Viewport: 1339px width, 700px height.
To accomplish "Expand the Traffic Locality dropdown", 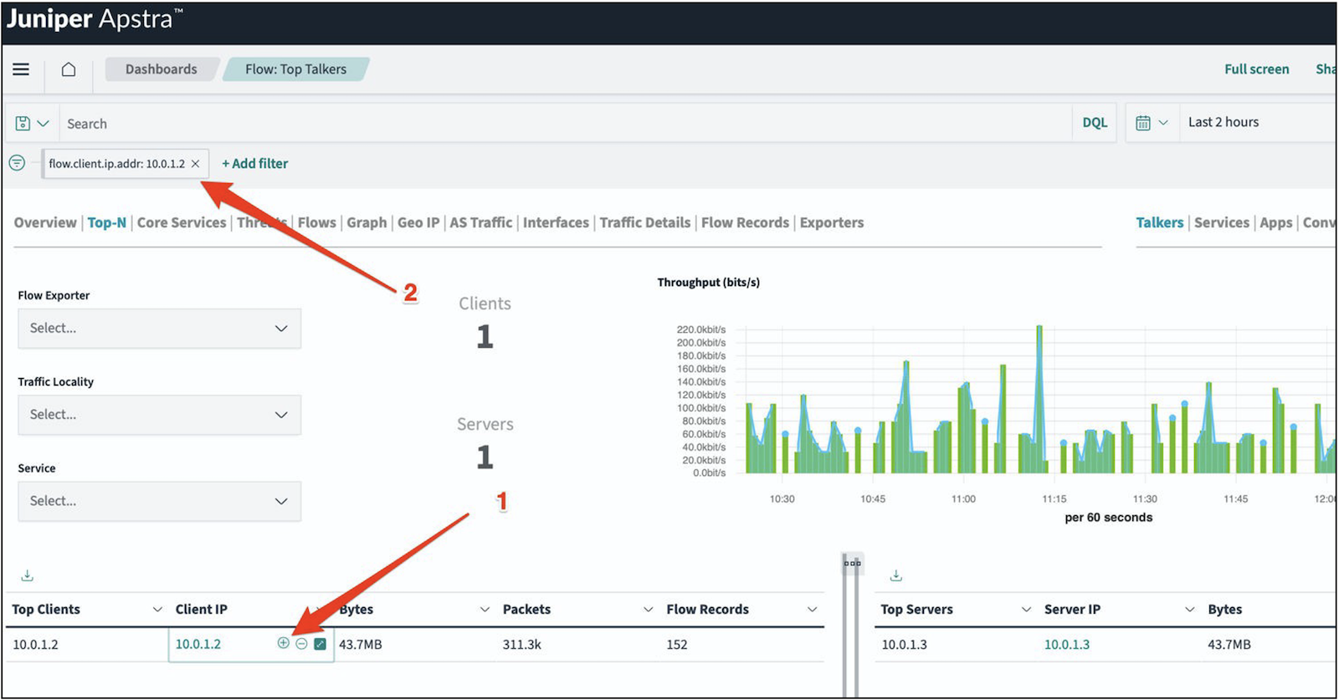I will click(159, 415).
